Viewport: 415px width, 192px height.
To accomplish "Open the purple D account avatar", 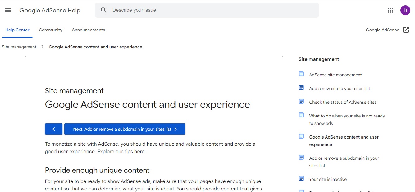I will pyautogui.click(x=405, y=10).
